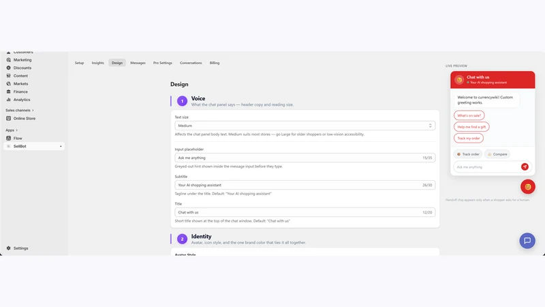Click the pin dot next to SellBot
The width and height of the screenshot is (545, 307).
pos(61,146)
